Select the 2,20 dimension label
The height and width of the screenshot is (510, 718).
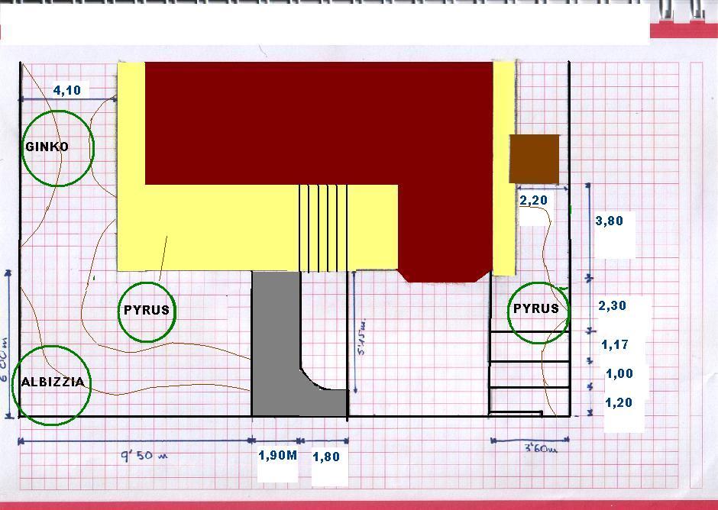point(533,200)
